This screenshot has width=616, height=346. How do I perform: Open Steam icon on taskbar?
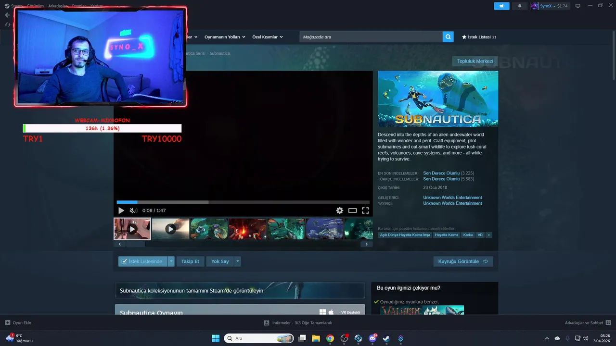point(386,338)
